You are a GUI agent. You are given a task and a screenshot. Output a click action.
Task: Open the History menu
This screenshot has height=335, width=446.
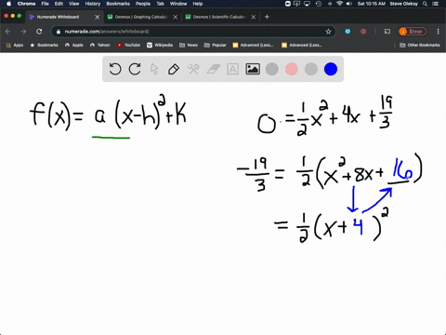93,4
